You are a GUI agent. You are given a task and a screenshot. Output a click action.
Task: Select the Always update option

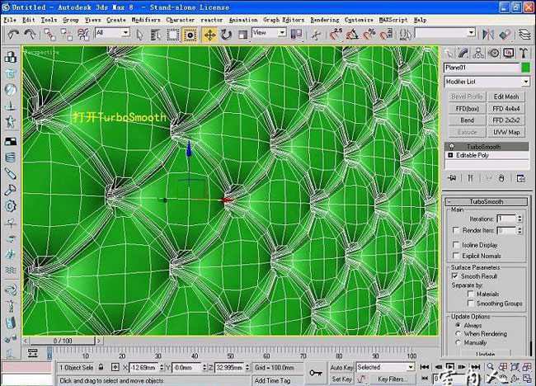click(x=458, y=325)
